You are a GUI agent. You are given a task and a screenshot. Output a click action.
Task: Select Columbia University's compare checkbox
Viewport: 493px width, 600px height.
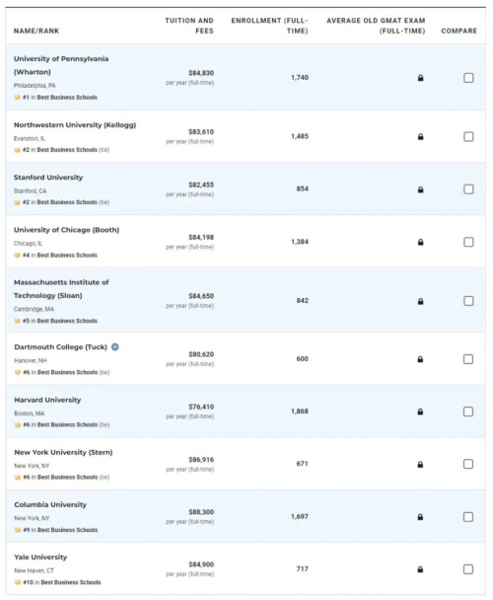tap(468, 517)
